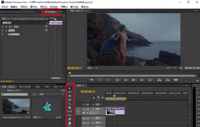
Task: Play the sequence in Program monitor
Action: tap(134, 80)
